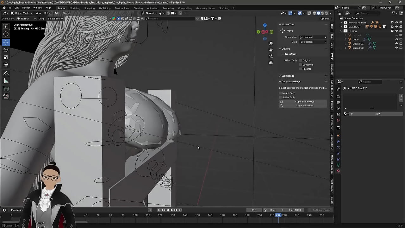This screenshot has height=228, width=405.
Task: Hide Cube.001 using its eye icon
Action: click(396, 44)
